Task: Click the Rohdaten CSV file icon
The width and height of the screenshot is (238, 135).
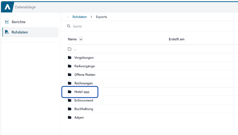Action: tap(7, 32)
